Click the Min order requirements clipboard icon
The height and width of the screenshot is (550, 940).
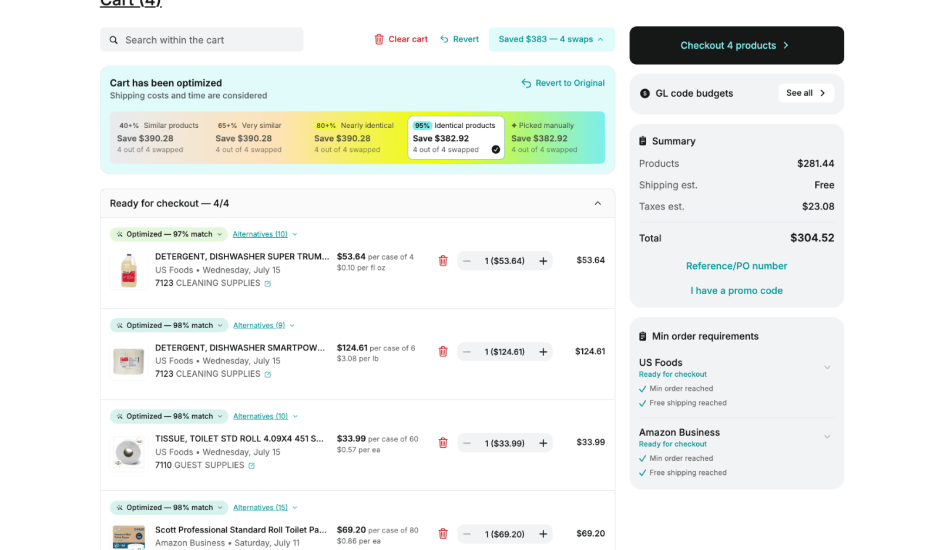tap(643, 336)
